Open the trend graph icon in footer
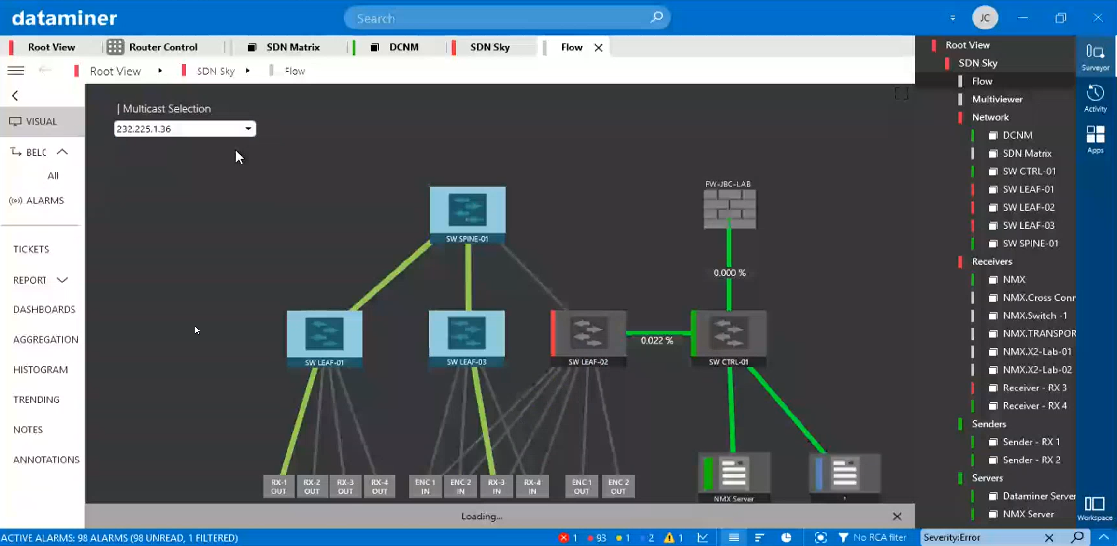This screenshot has height=546, width=1117. tap(703, 537)
